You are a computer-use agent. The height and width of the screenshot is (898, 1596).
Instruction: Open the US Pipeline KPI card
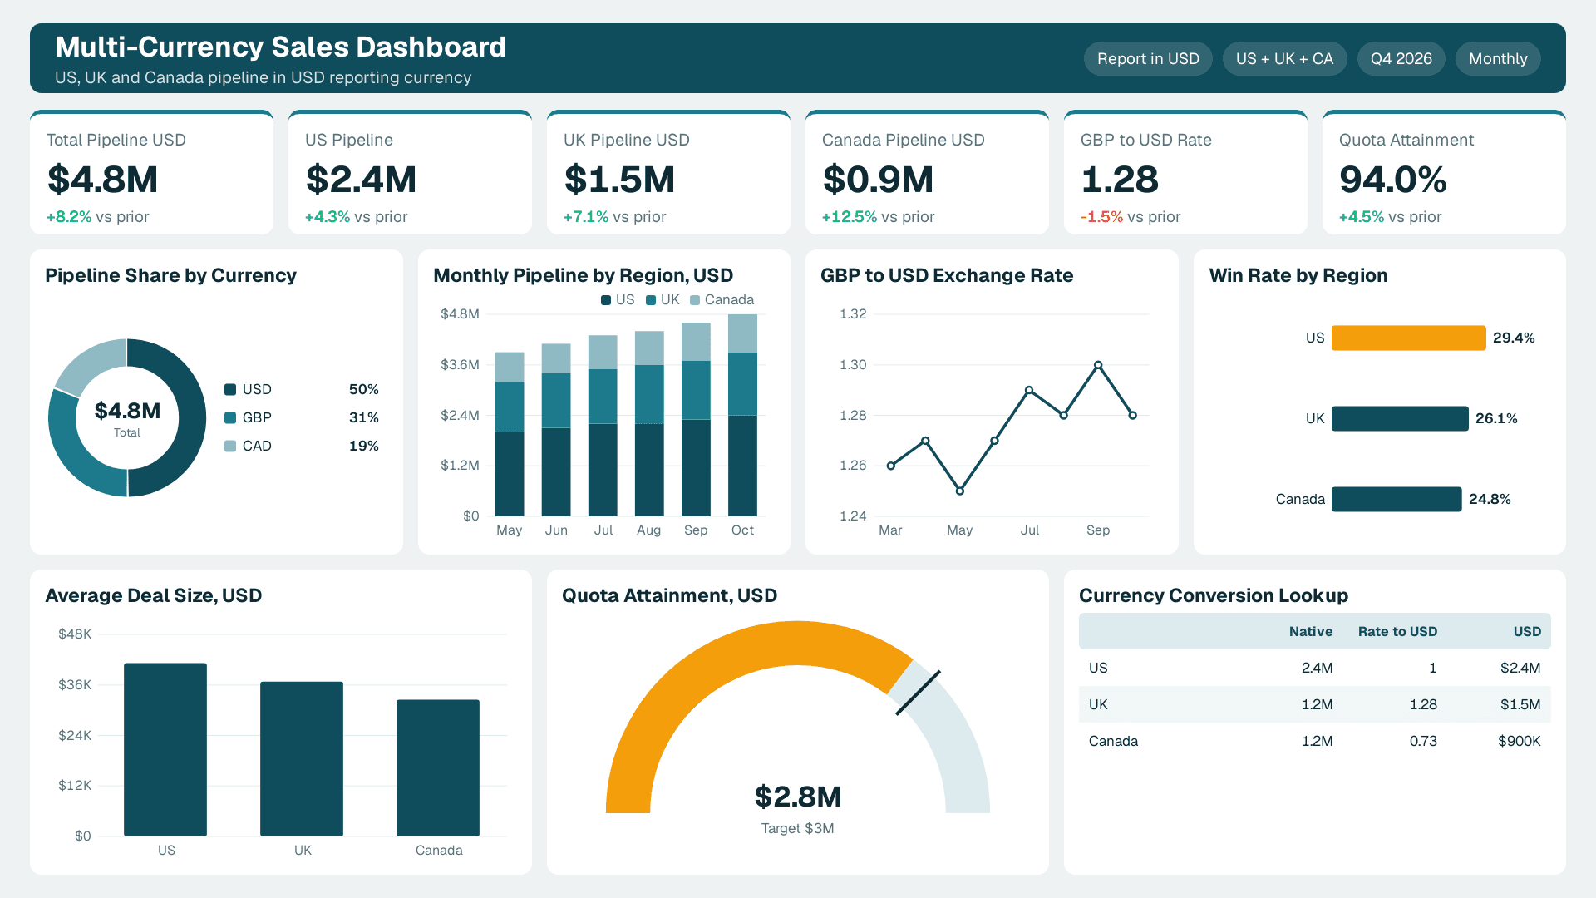pyautogui.click(x=410, y=173)
